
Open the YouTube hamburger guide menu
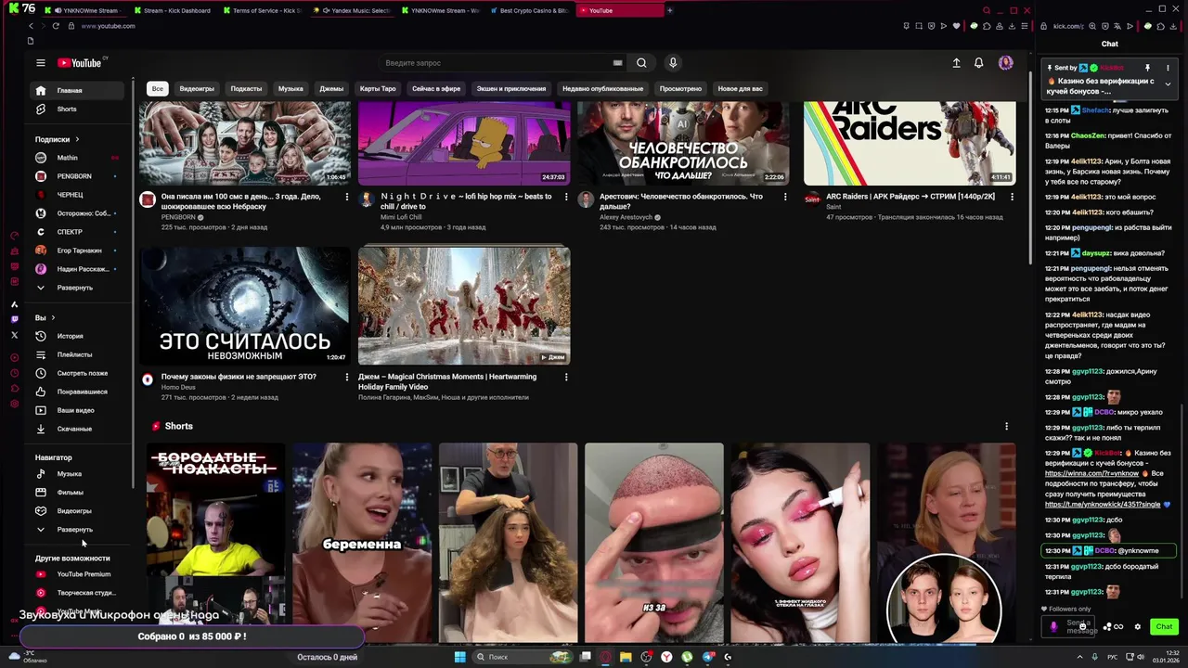coord(41,63)
